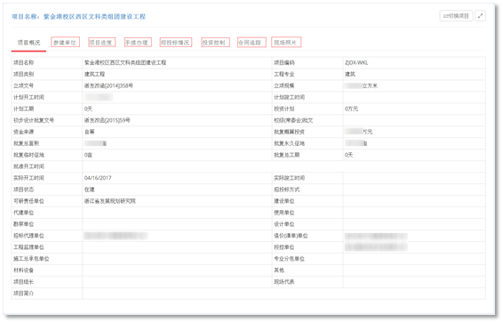Select the 项目简介 label cell
The width and height of the screenshot is (503, 323).
point(47,294)
